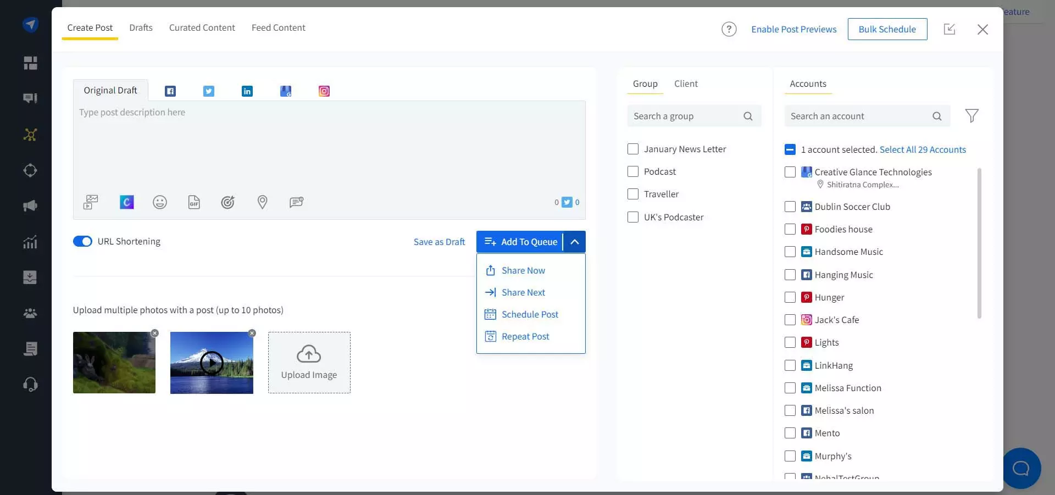Switch to the Google Business draft icon tab
1055x495 pixels.
[286, 91]
